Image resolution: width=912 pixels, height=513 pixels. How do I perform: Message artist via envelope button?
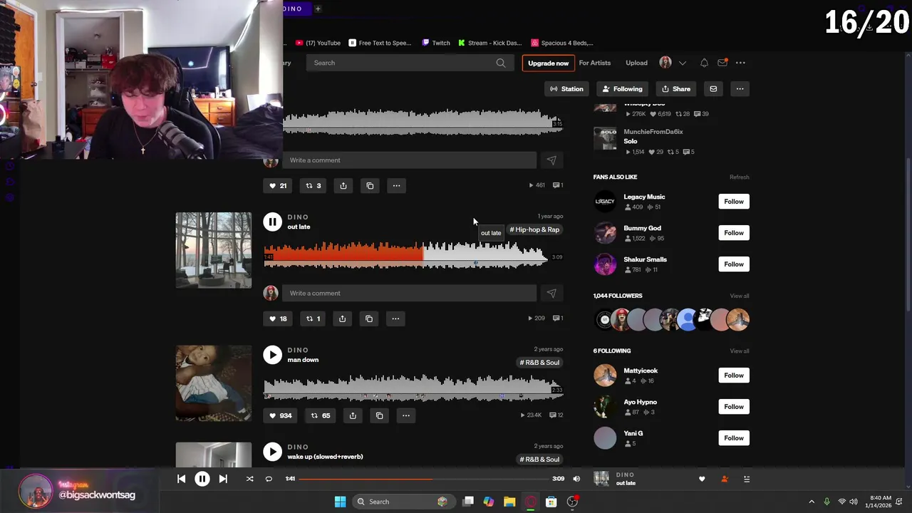713,89
